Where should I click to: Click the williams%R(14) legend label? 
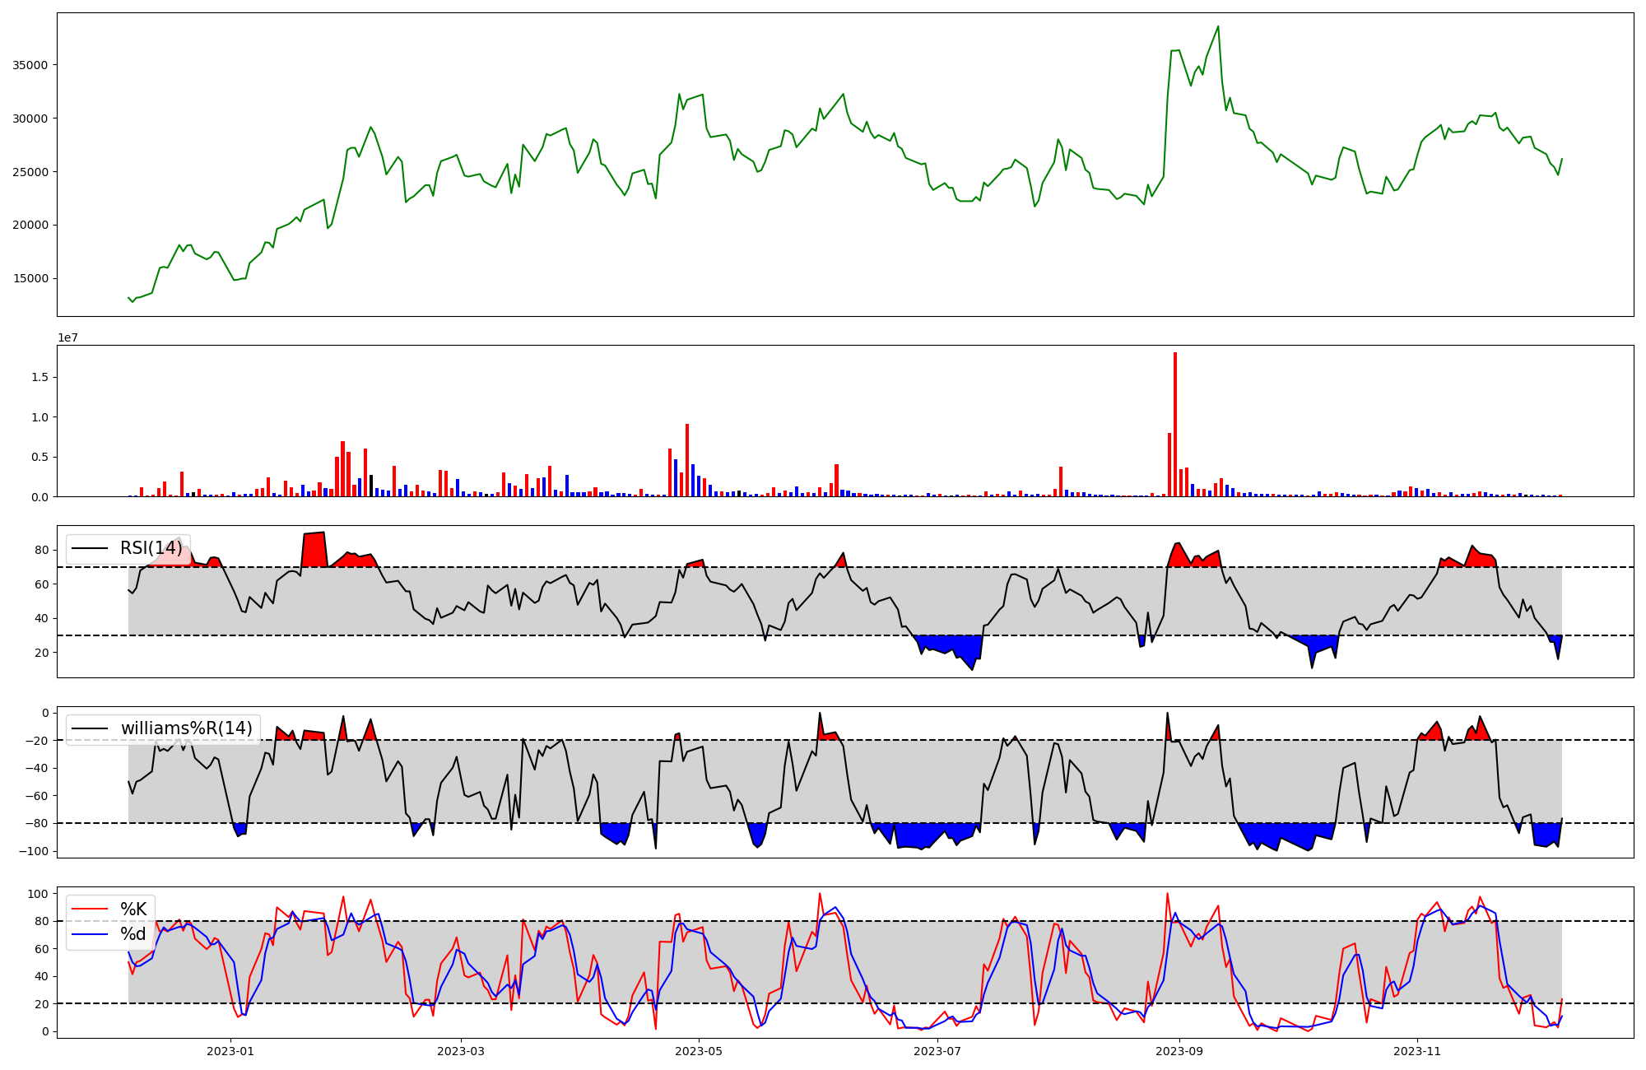(186, 728)
